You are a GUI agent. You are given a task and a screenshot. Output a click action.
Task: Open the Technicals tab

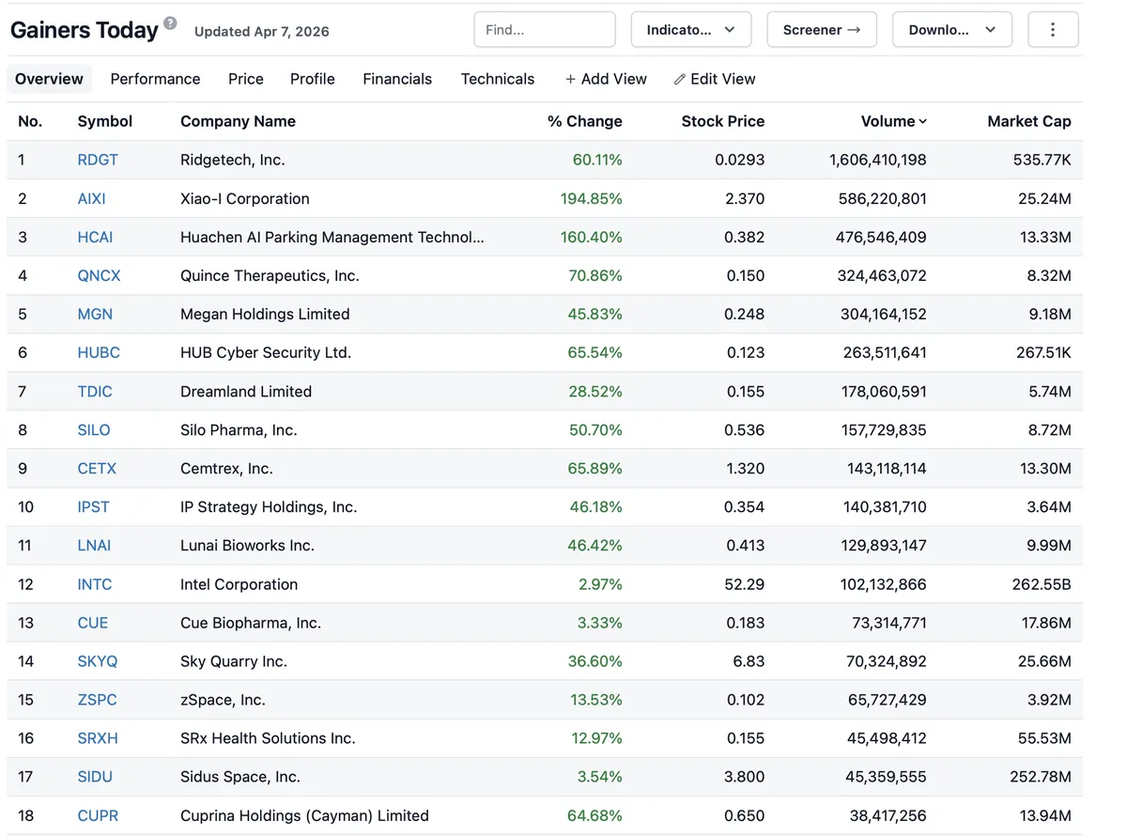(x=497, y=79)
